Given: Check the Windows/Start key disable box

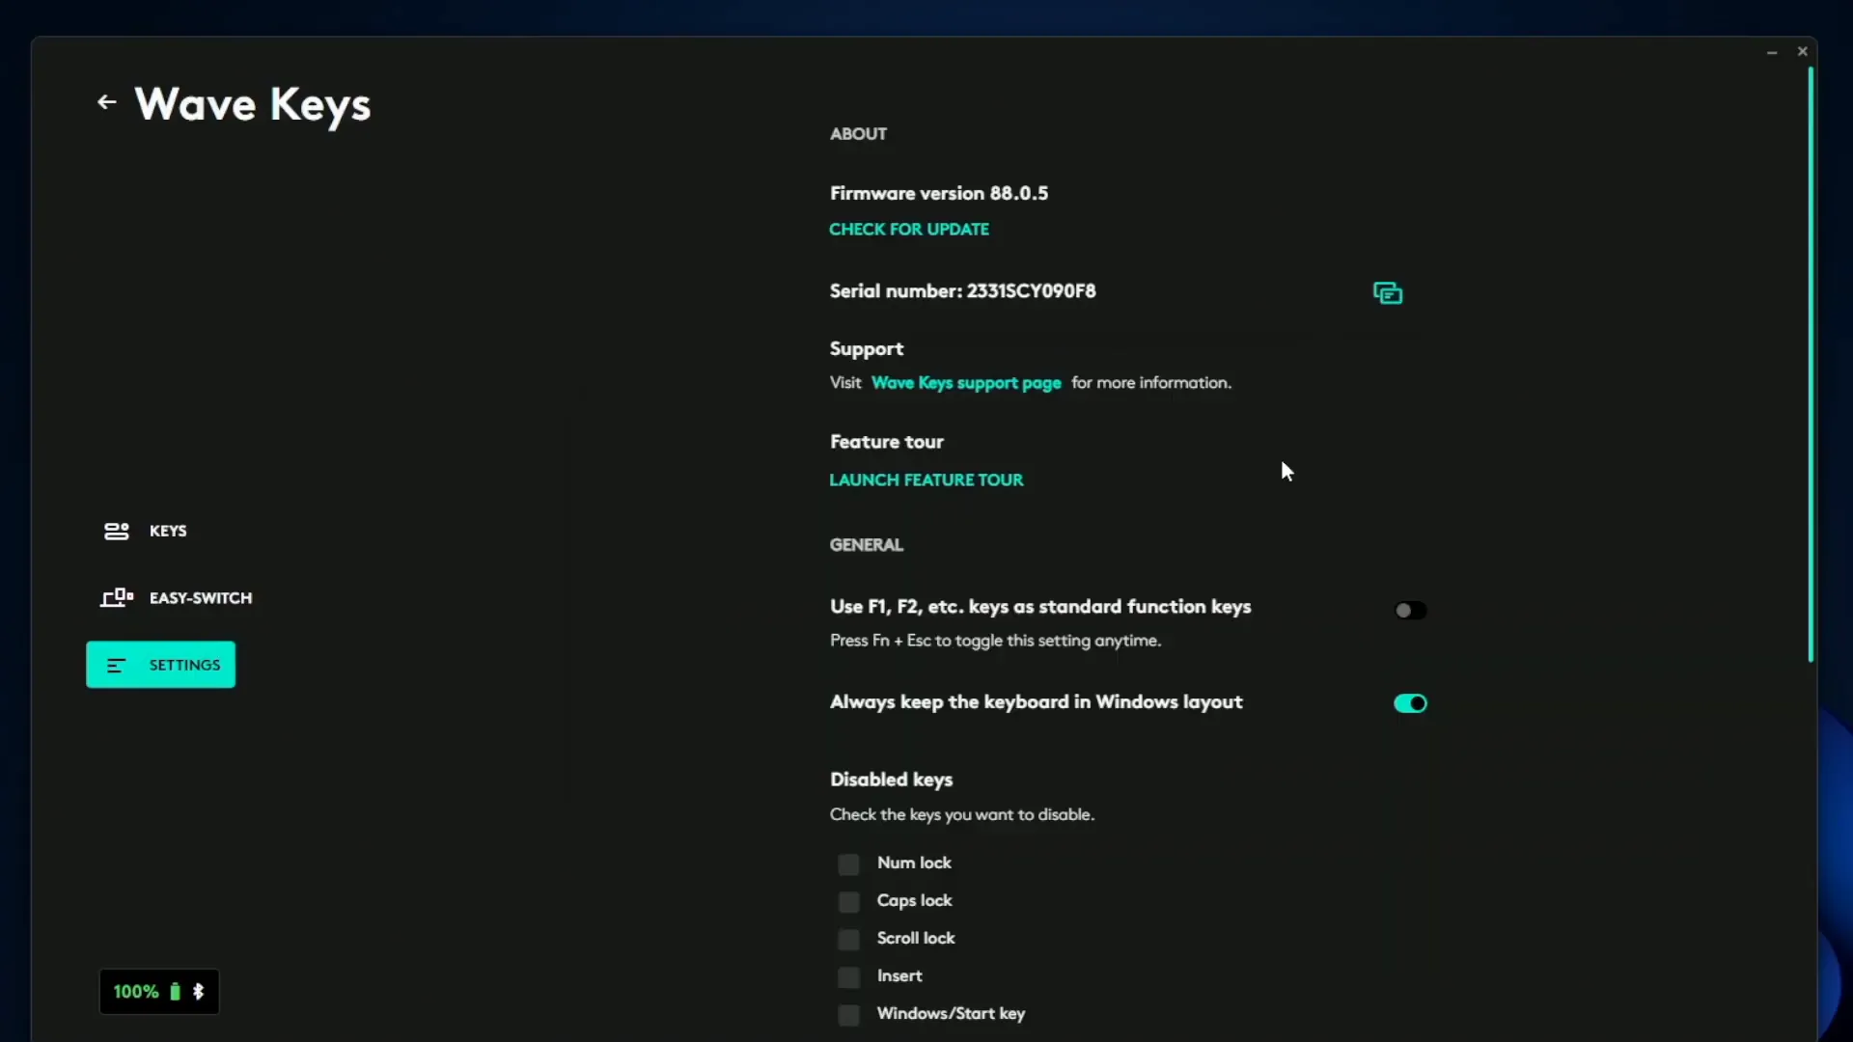Looking at the screenshot, I should click(x=848, y=1015).
